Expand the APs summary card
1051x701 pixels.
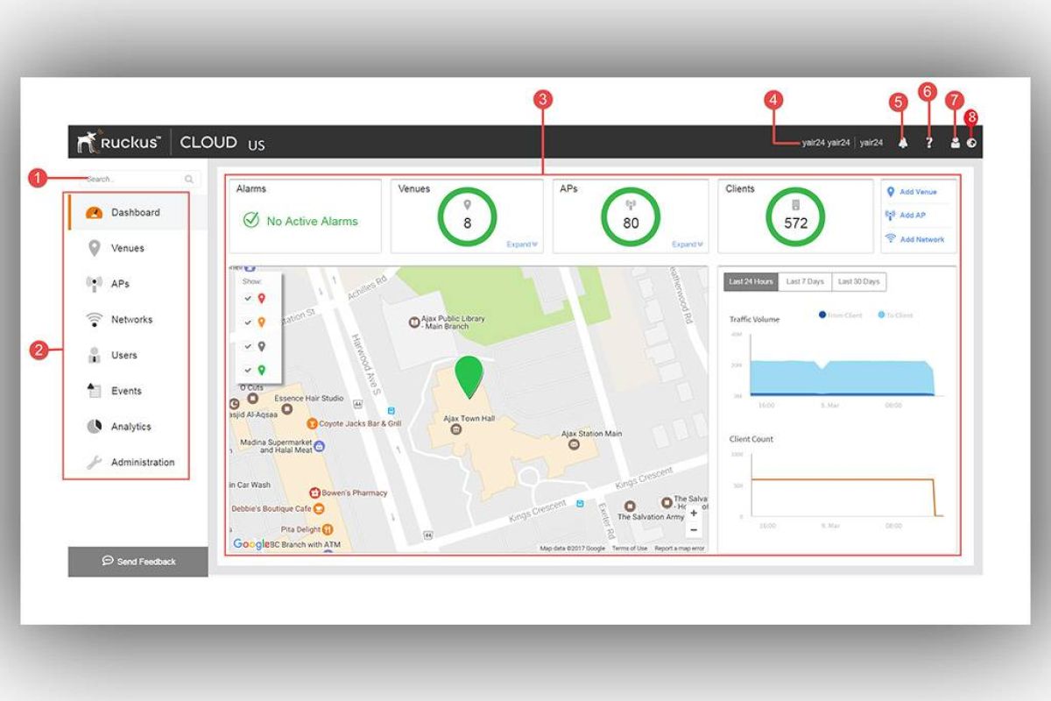[x=688, y=244]
